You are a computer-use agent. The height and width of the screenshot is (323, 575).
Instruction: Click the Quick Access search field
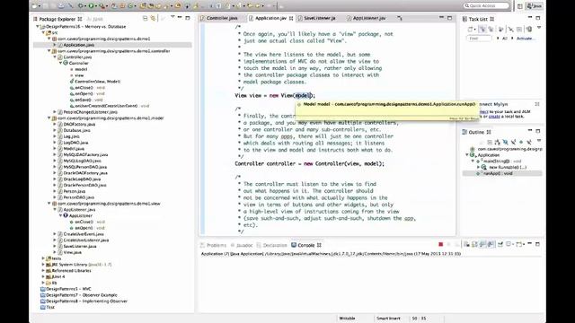[x=486, y=5]
